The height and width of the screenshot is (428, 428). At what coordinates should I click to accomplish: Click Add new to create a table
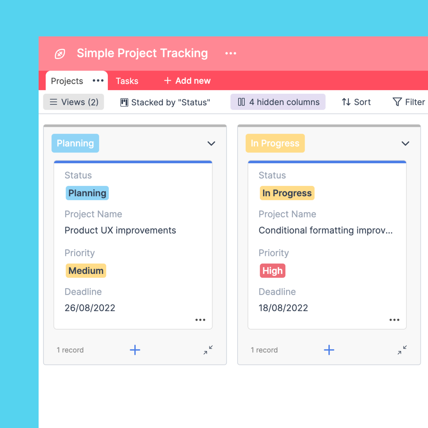[187, 81]
